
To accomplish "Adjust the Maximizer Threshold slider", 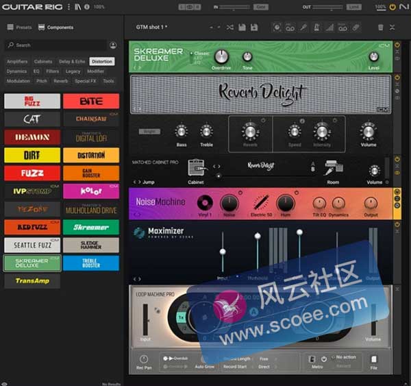I will tap(258, 253).
